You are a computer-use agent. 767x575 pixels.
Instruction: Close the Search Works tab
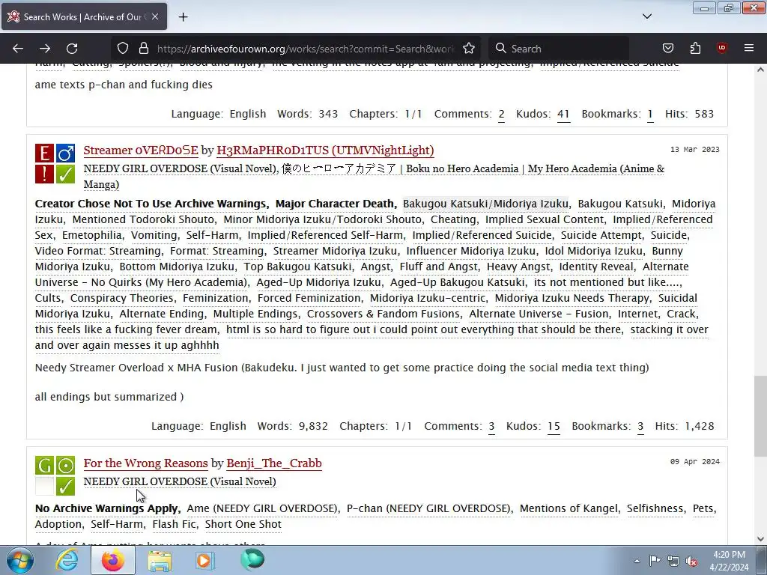pos(154,16)
